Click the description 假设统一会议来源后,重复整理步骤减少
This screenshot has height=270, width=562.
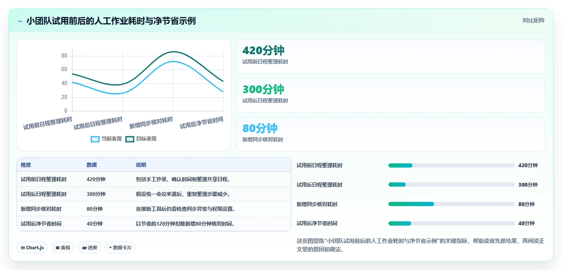click(x=183, y=194)
